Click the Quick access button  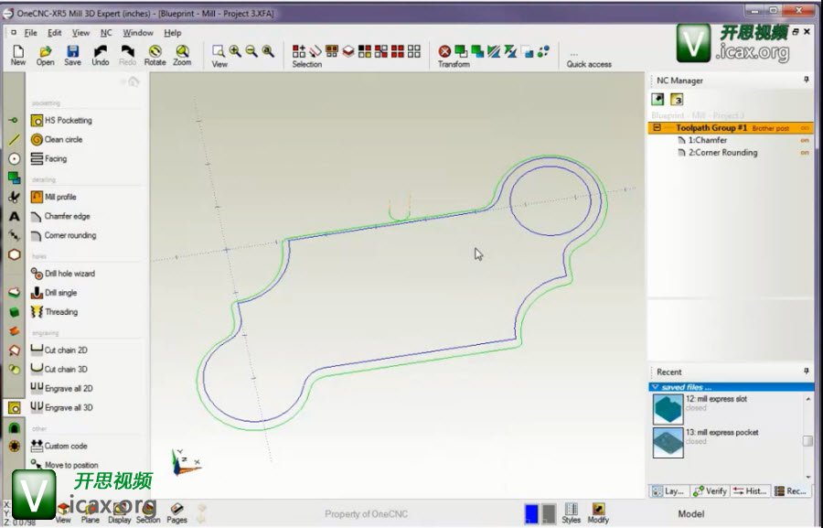(x=588, y=59)
